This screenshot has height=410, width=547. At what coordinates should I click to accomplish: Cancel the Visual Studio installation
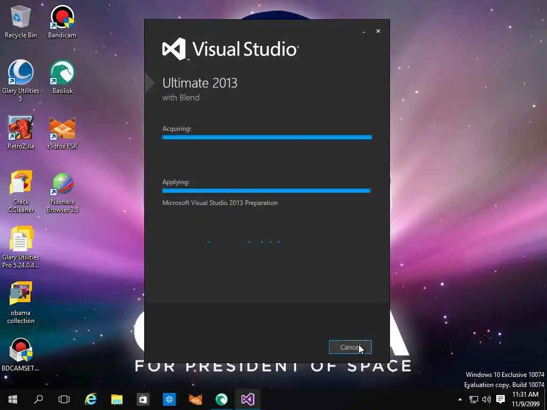pos(350,347)
